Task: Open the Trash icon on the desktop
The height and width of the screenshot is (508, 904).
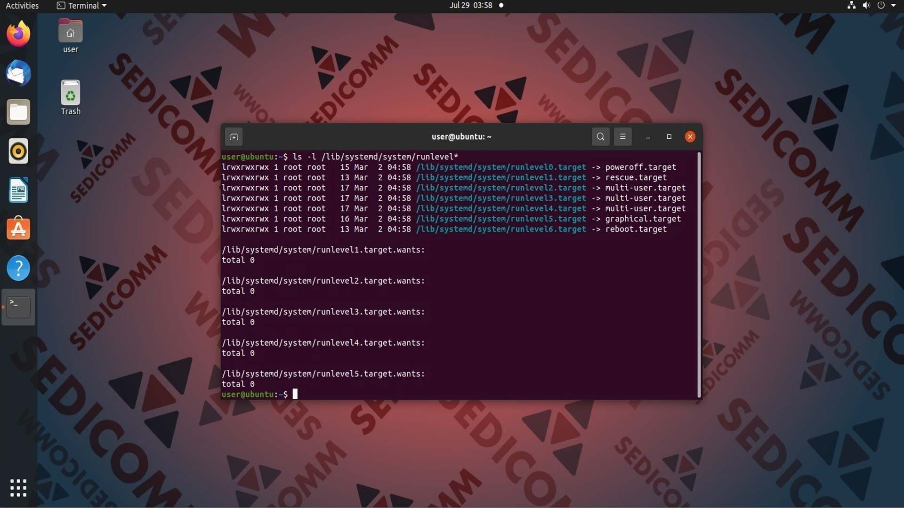Action: pos(71,97)
